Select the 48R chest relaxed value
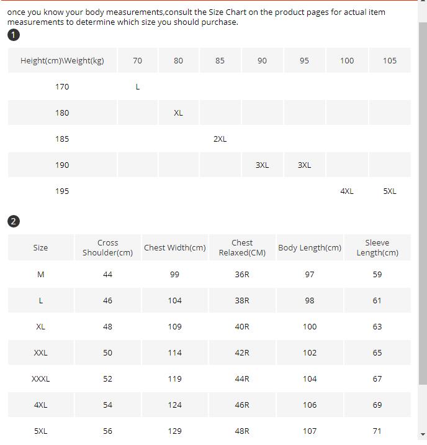This screenshot has width=427, height=445. pos(242,431)
